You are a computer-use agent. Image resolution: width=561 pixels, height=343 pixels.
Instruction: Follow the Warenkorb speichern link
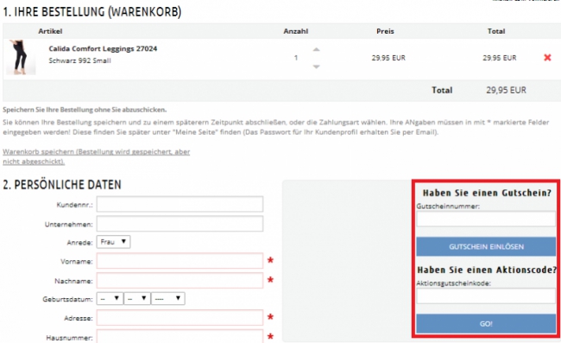pos(97,156)
